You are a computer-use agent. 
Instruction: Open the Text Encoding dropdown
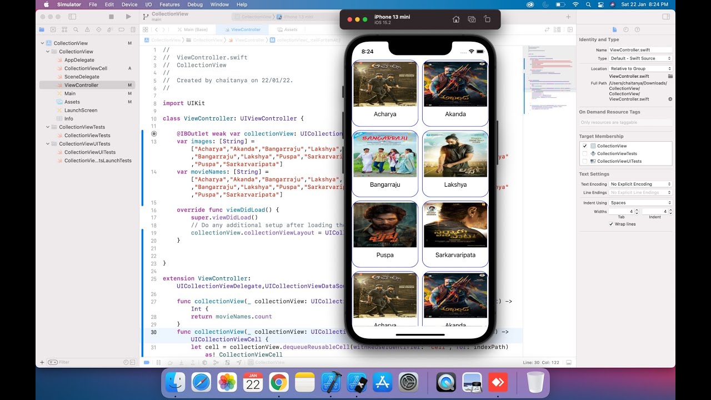point(640,184)
